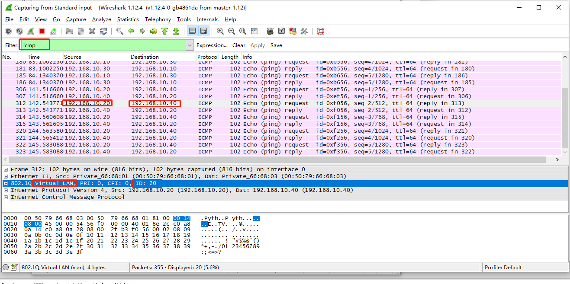Go forward in packet history
570x284 pixels.
click(x=142, y=31)
